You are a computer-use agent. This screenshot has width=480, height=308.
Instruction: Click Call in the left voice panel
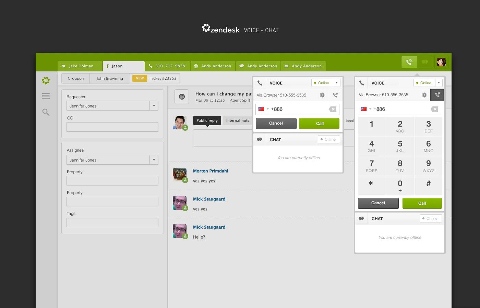[319, 123]
